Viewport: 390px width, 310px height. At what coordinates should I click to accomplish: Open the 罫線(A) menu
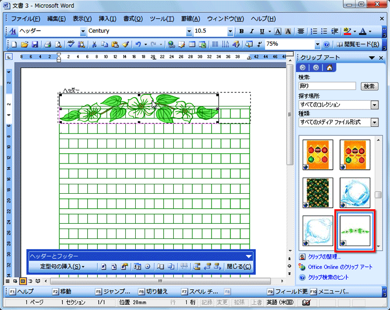click(x=190, y=19)
